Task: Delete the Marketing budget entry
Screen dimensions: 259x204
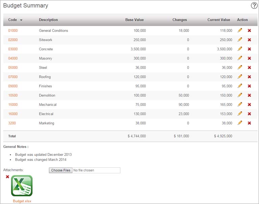Action: point(250,123)
